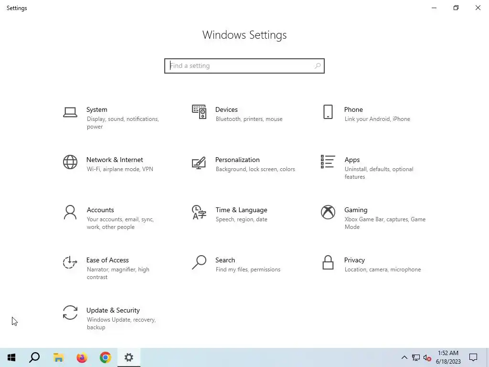Click 'Display, sound, notifications, power' text
489x367 pixels.
pos(123,123)
